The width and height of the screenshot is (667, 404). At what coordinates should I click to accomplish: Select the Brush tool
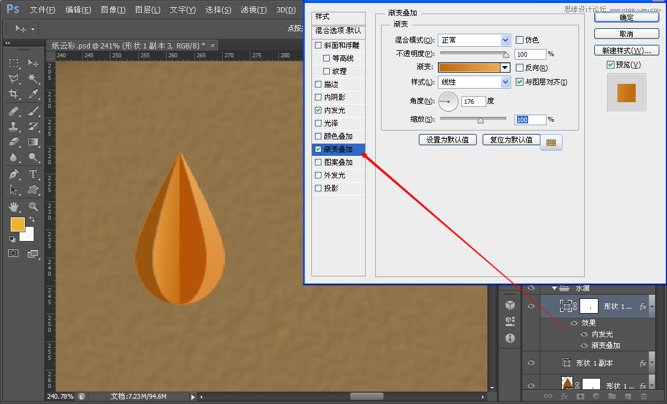click(33, 111)
